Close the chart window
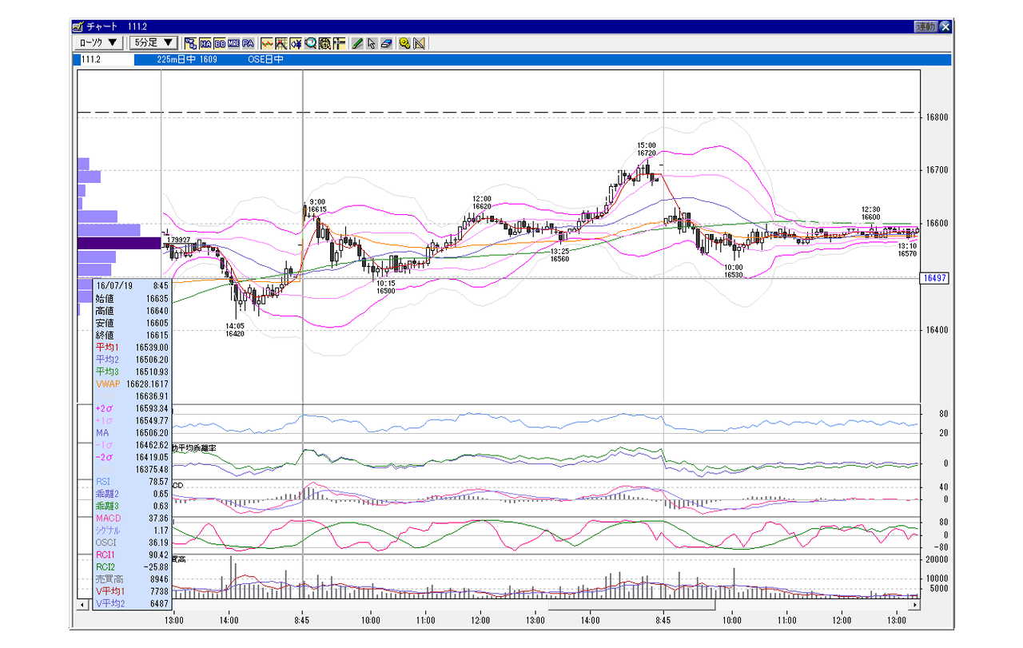This screenshot has height=648, width=1023. pyautogui.click(x=945, y=26)
